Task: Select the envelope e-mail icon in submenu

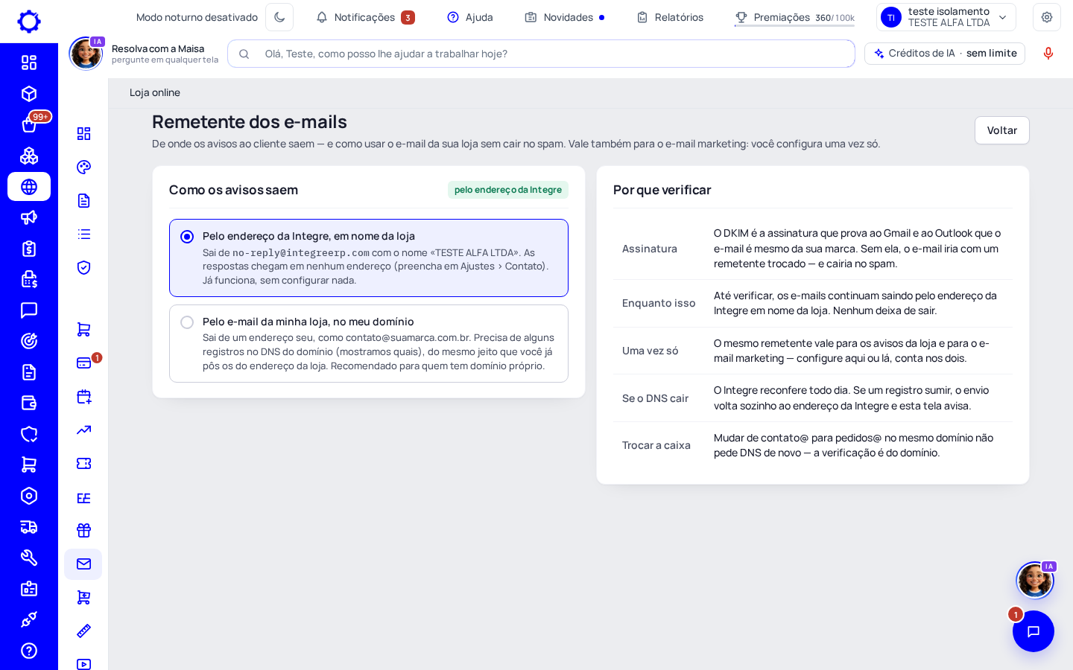Action: 83,564
